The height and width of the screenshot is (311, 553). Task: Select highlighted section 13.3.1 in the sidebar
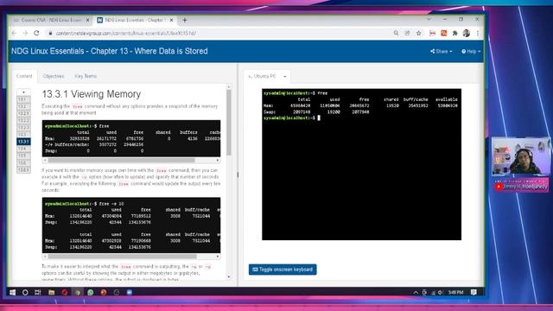click(x=23, y=142)
